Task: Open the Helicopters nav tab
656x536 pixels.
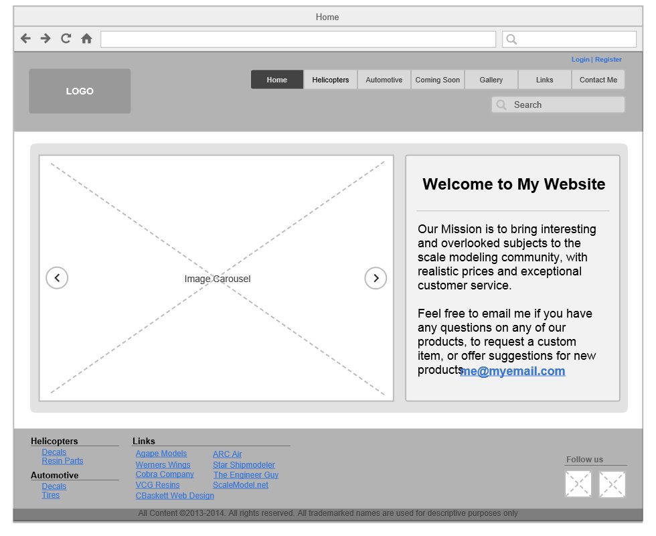Action: pyautogui.click(x=331, y=80)
